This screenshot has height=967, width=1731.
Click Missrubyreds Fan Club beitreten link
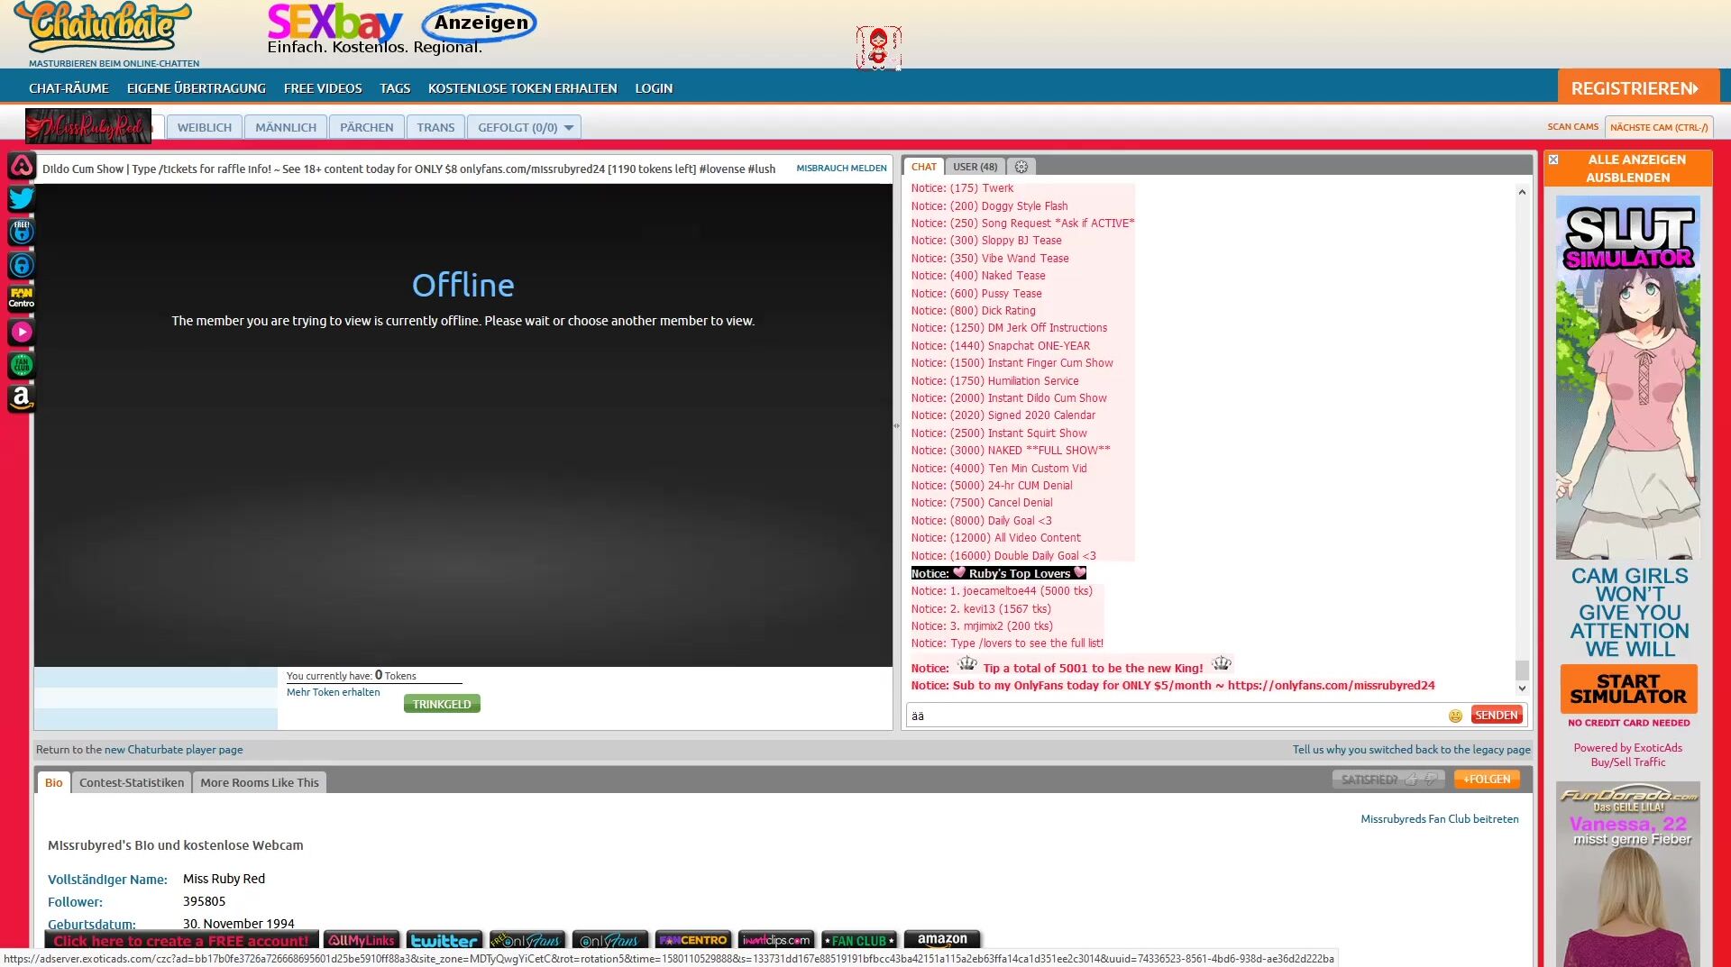pos(1440,819)
